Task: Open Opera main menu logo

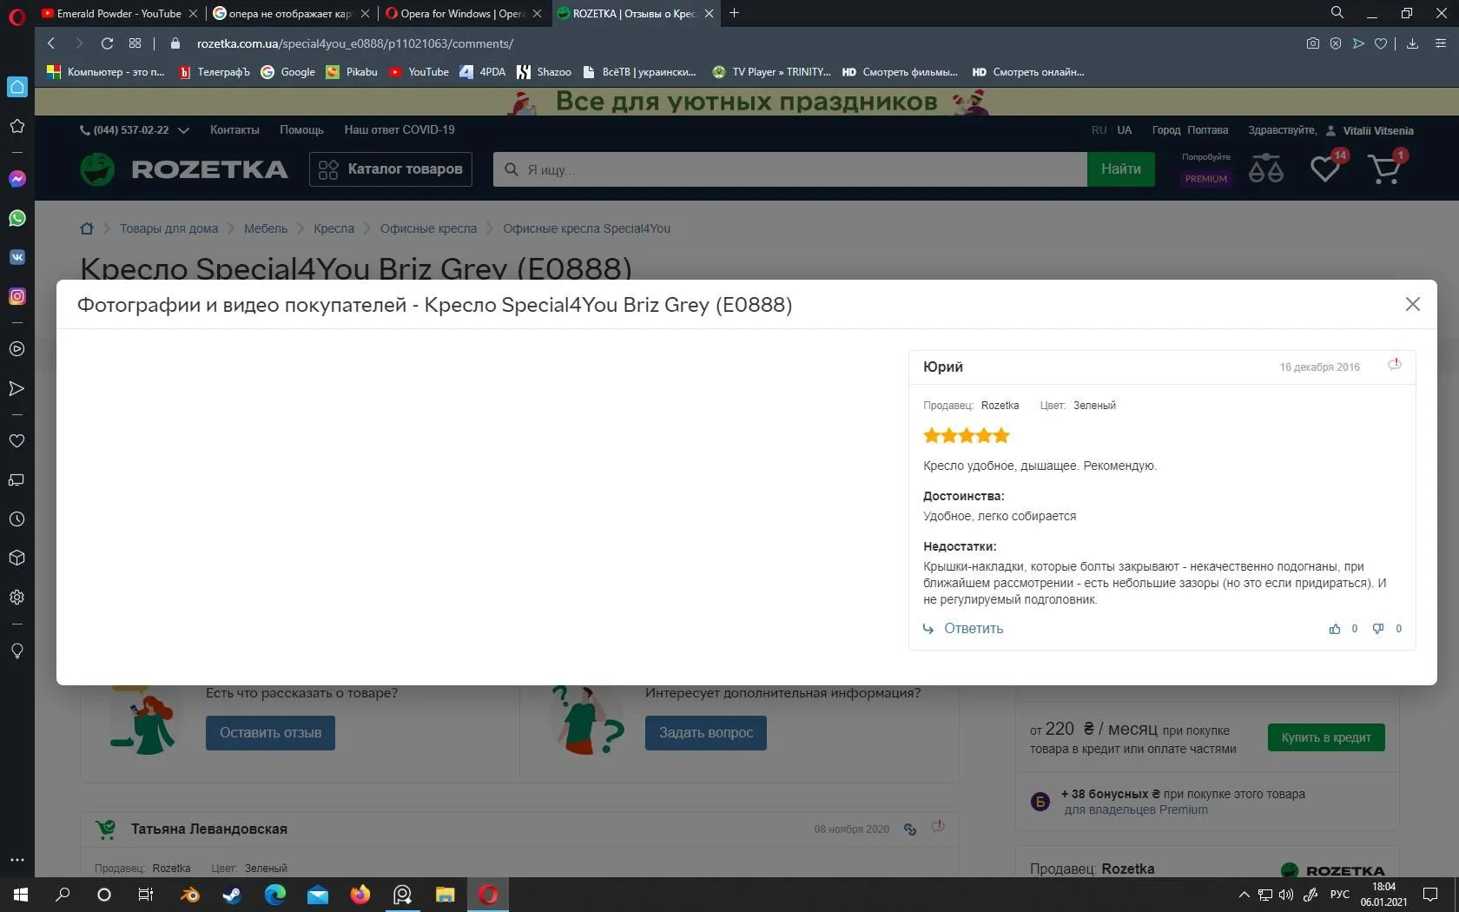Action: pyautogui.click(x=17, y=15)
